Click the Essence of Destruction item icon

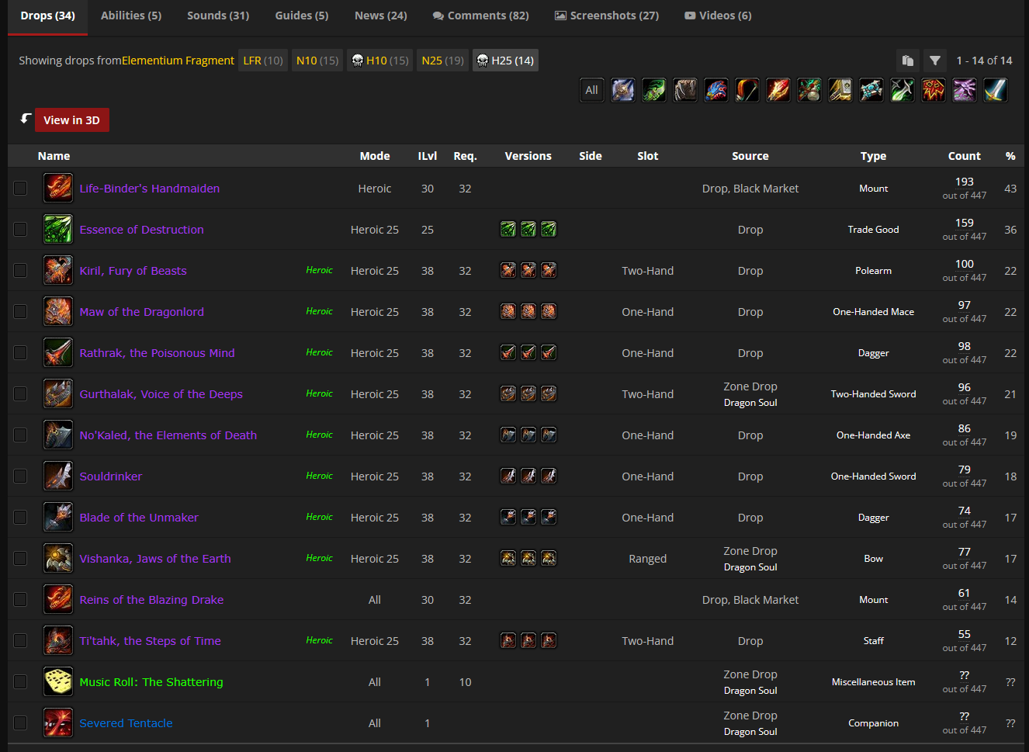point(58,229)
